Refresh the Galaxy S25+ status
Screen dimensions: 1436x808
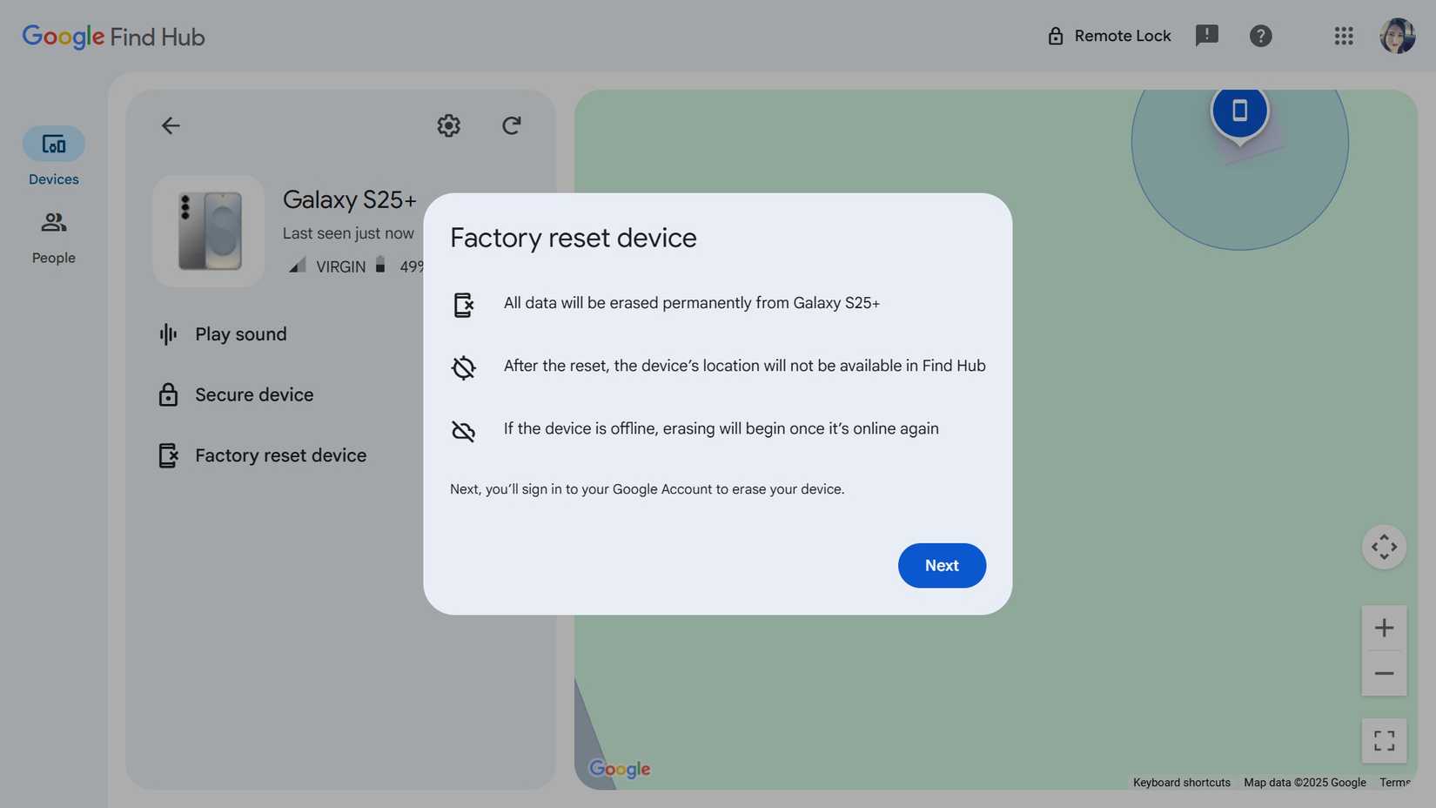511,125
